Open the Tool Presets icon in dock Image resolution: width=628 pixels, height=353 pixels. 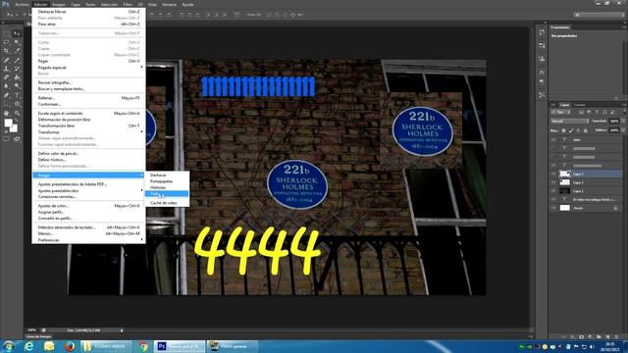click(x=542, y=95)
